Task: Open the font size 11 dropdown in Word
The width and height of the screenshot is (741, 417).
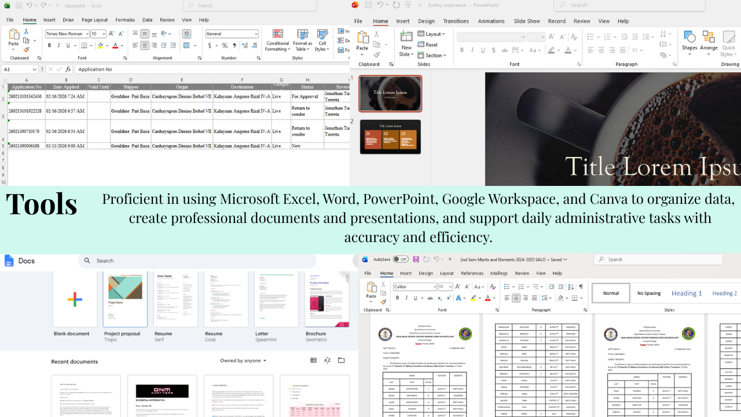Action: point(450,287)
